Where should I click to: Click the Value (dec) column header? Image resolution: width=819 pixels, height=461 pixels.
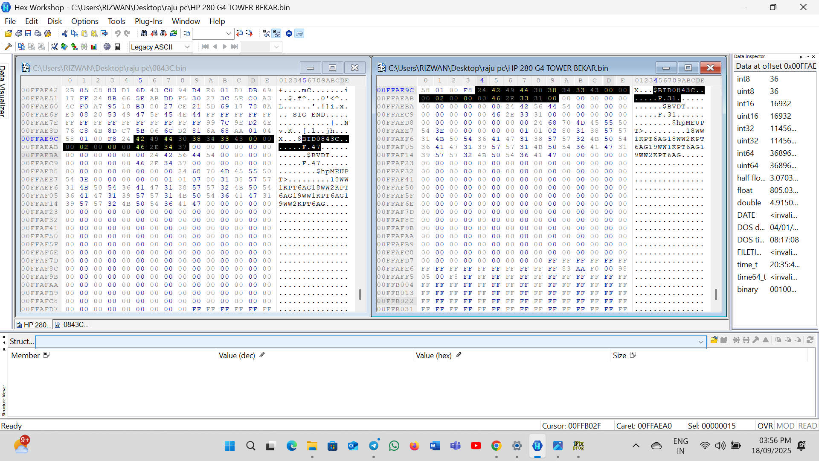314,356
